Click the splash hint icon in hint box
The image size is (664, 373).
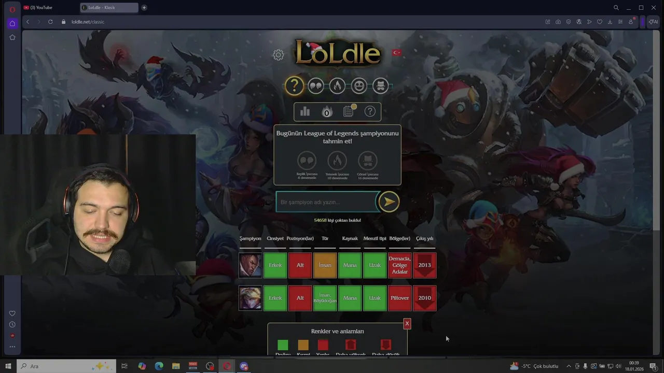tap(368, 161)
